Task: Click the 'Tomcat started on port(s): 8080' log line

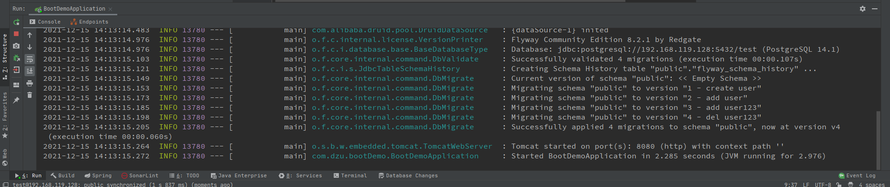Action: pyautogui.click(x=648, y=146)
